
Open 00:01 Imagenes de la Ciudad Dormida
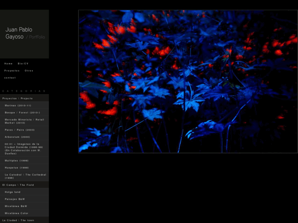[24, 149]
